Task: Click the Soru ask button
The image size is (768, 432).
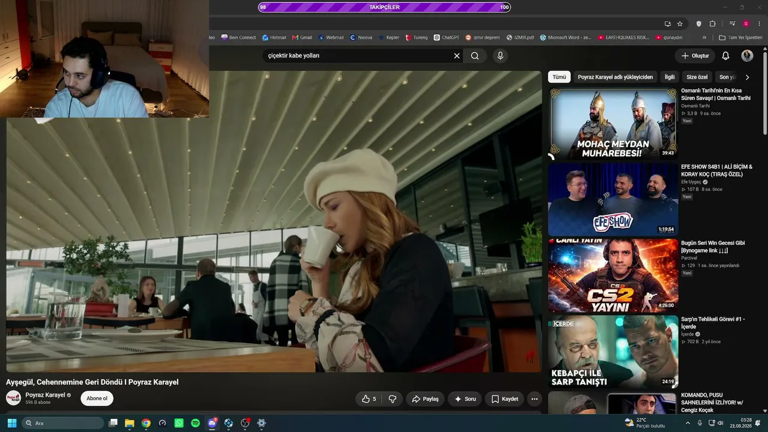Action: (465, 399)
